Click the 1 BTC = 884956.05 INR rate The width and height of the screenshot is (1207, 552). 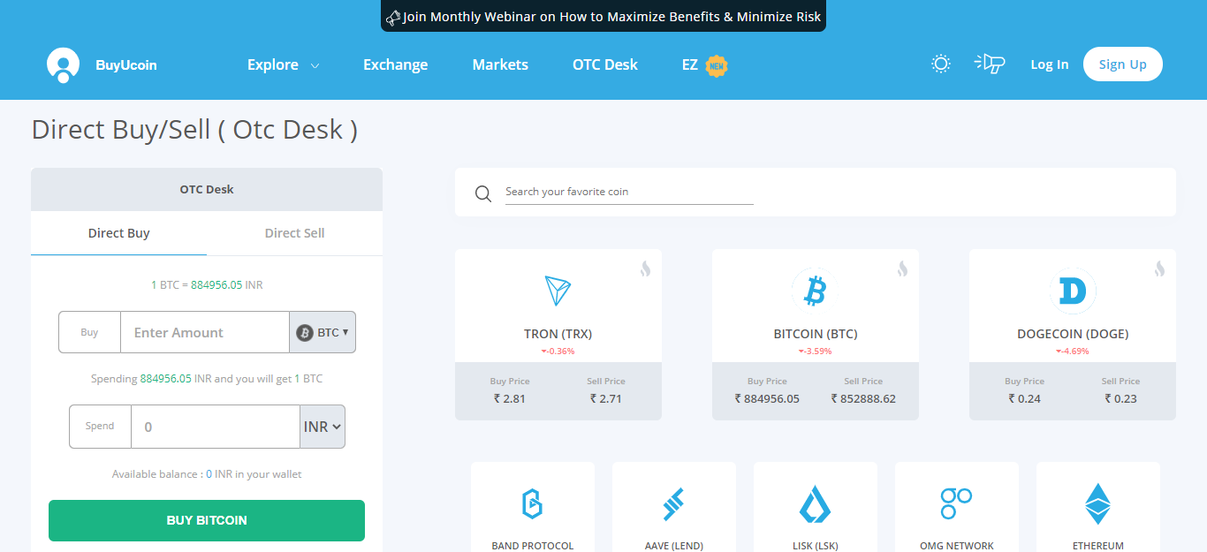coord(207,285)
